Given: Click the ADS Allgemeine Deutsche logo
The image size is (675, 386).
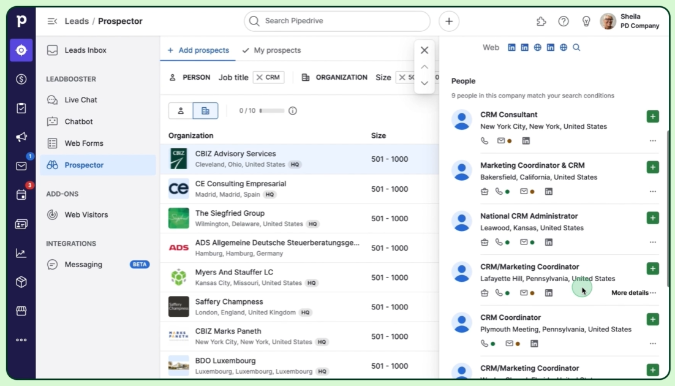Looking at the screenshot, I should (179, 248).
